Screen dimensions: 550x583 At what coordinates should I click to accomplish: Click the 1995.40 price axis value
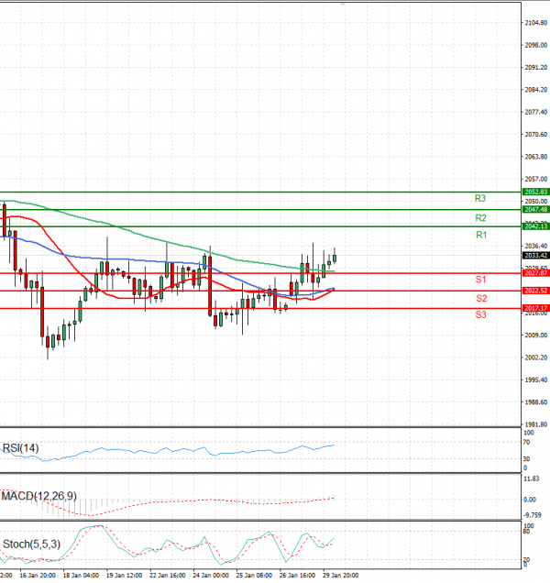click(x=536, y=380)
